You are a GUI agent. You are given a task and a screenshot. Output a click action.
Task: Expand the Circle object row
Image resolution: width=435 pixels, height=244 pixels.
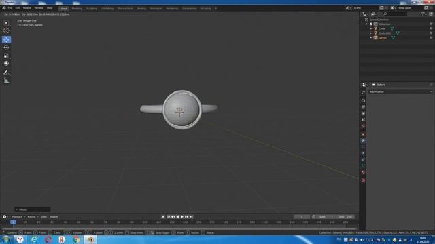click(371, 28)
